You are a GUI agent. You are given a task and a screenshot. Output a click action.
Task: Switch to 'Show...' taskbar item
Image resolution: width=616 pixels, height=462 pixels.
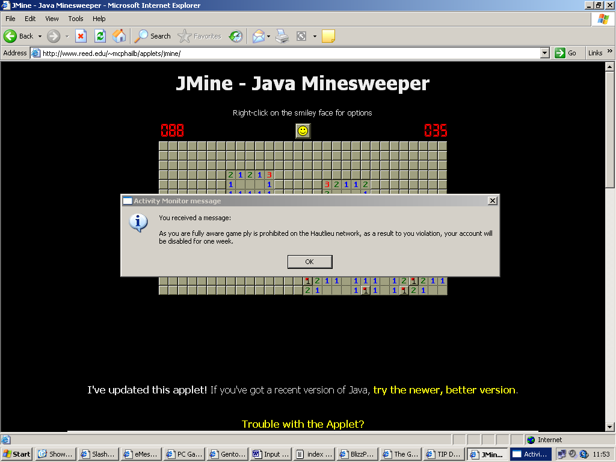tap(55, 454)
